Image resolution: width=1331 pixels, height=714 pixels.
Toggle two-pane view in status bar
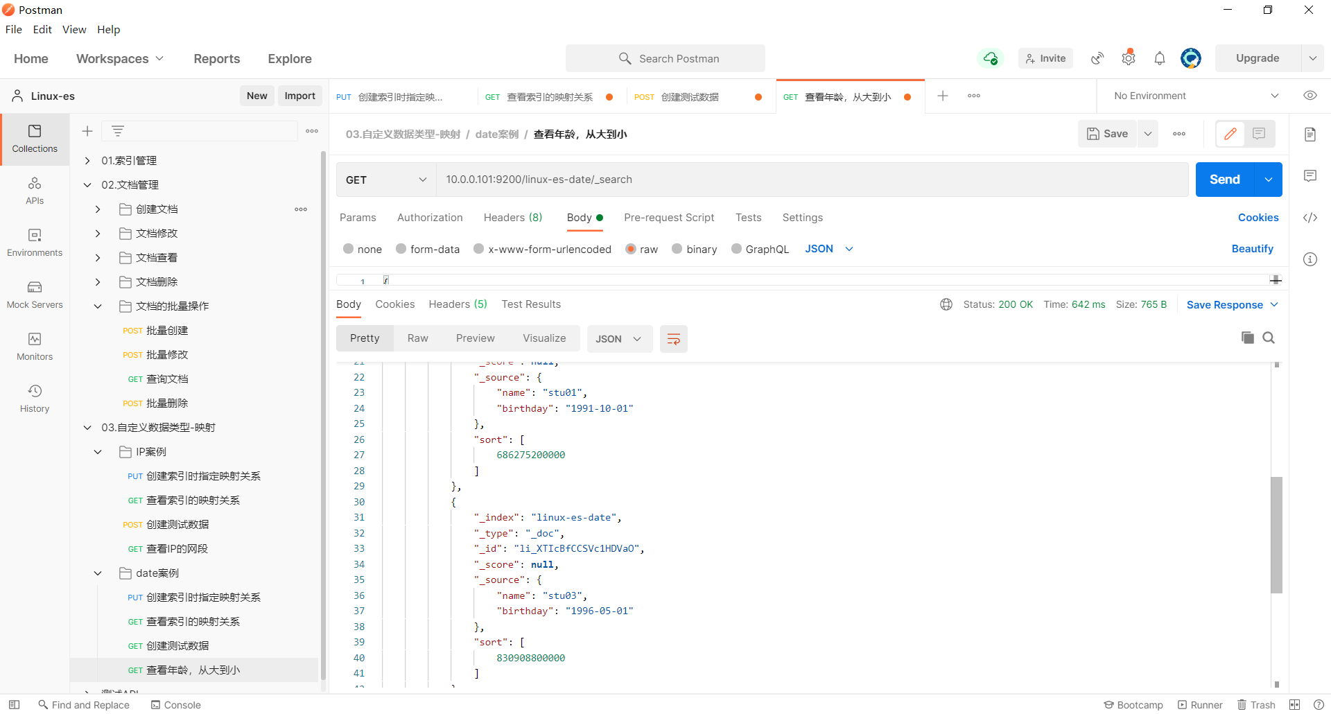[1294, 705]
